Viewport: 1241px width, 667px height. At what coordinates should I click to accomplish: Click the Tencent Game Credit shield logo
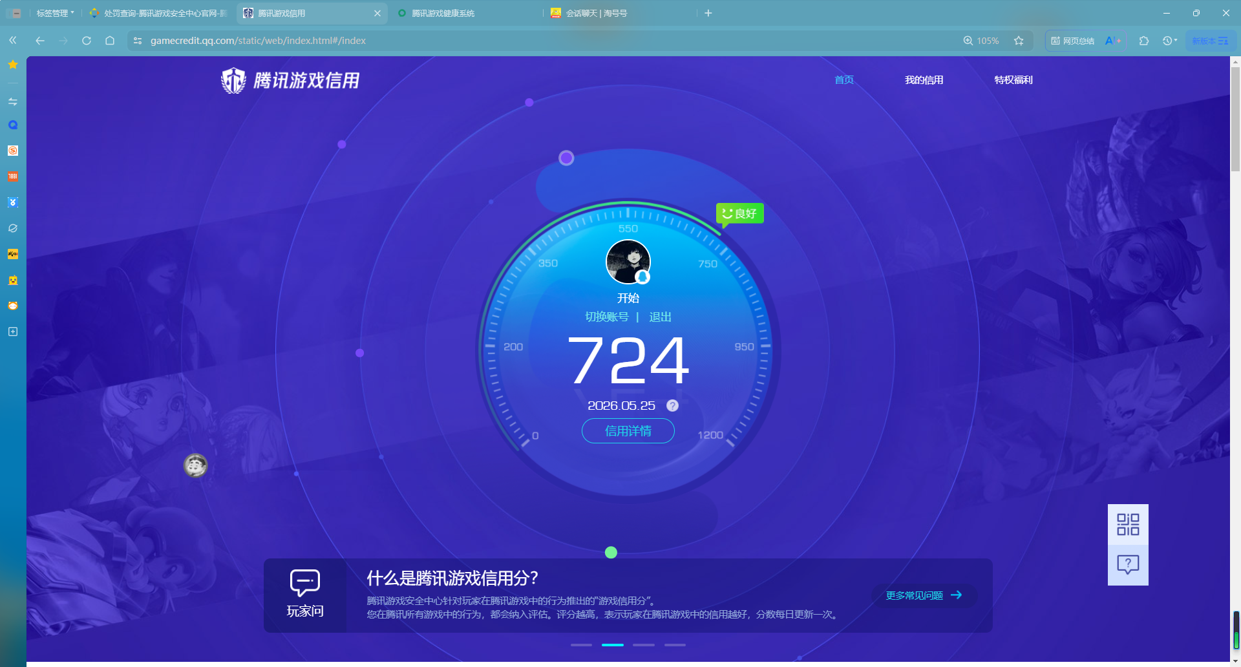[233, 81]
